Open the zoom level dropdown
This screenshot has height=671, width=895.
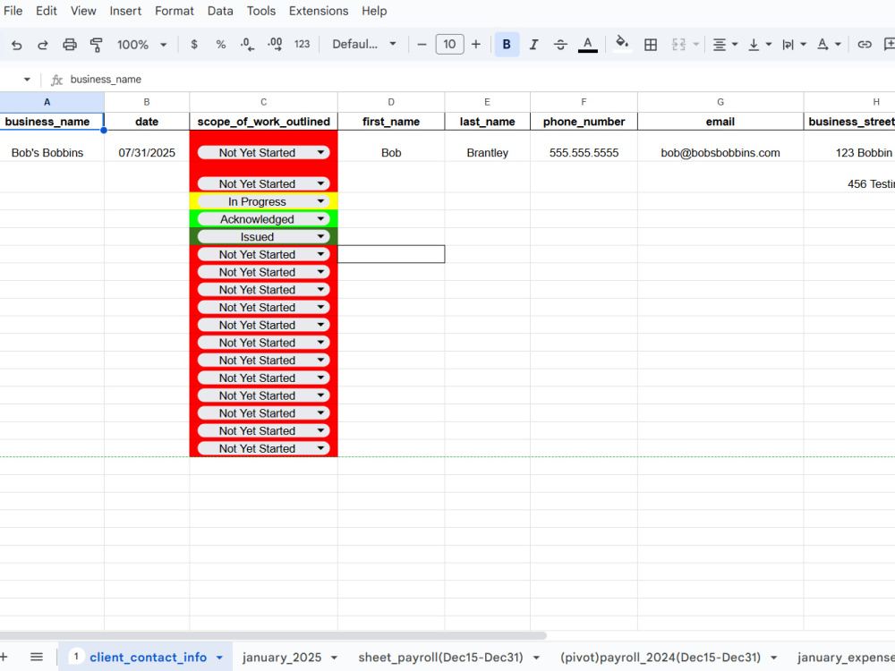coord(141,45)
